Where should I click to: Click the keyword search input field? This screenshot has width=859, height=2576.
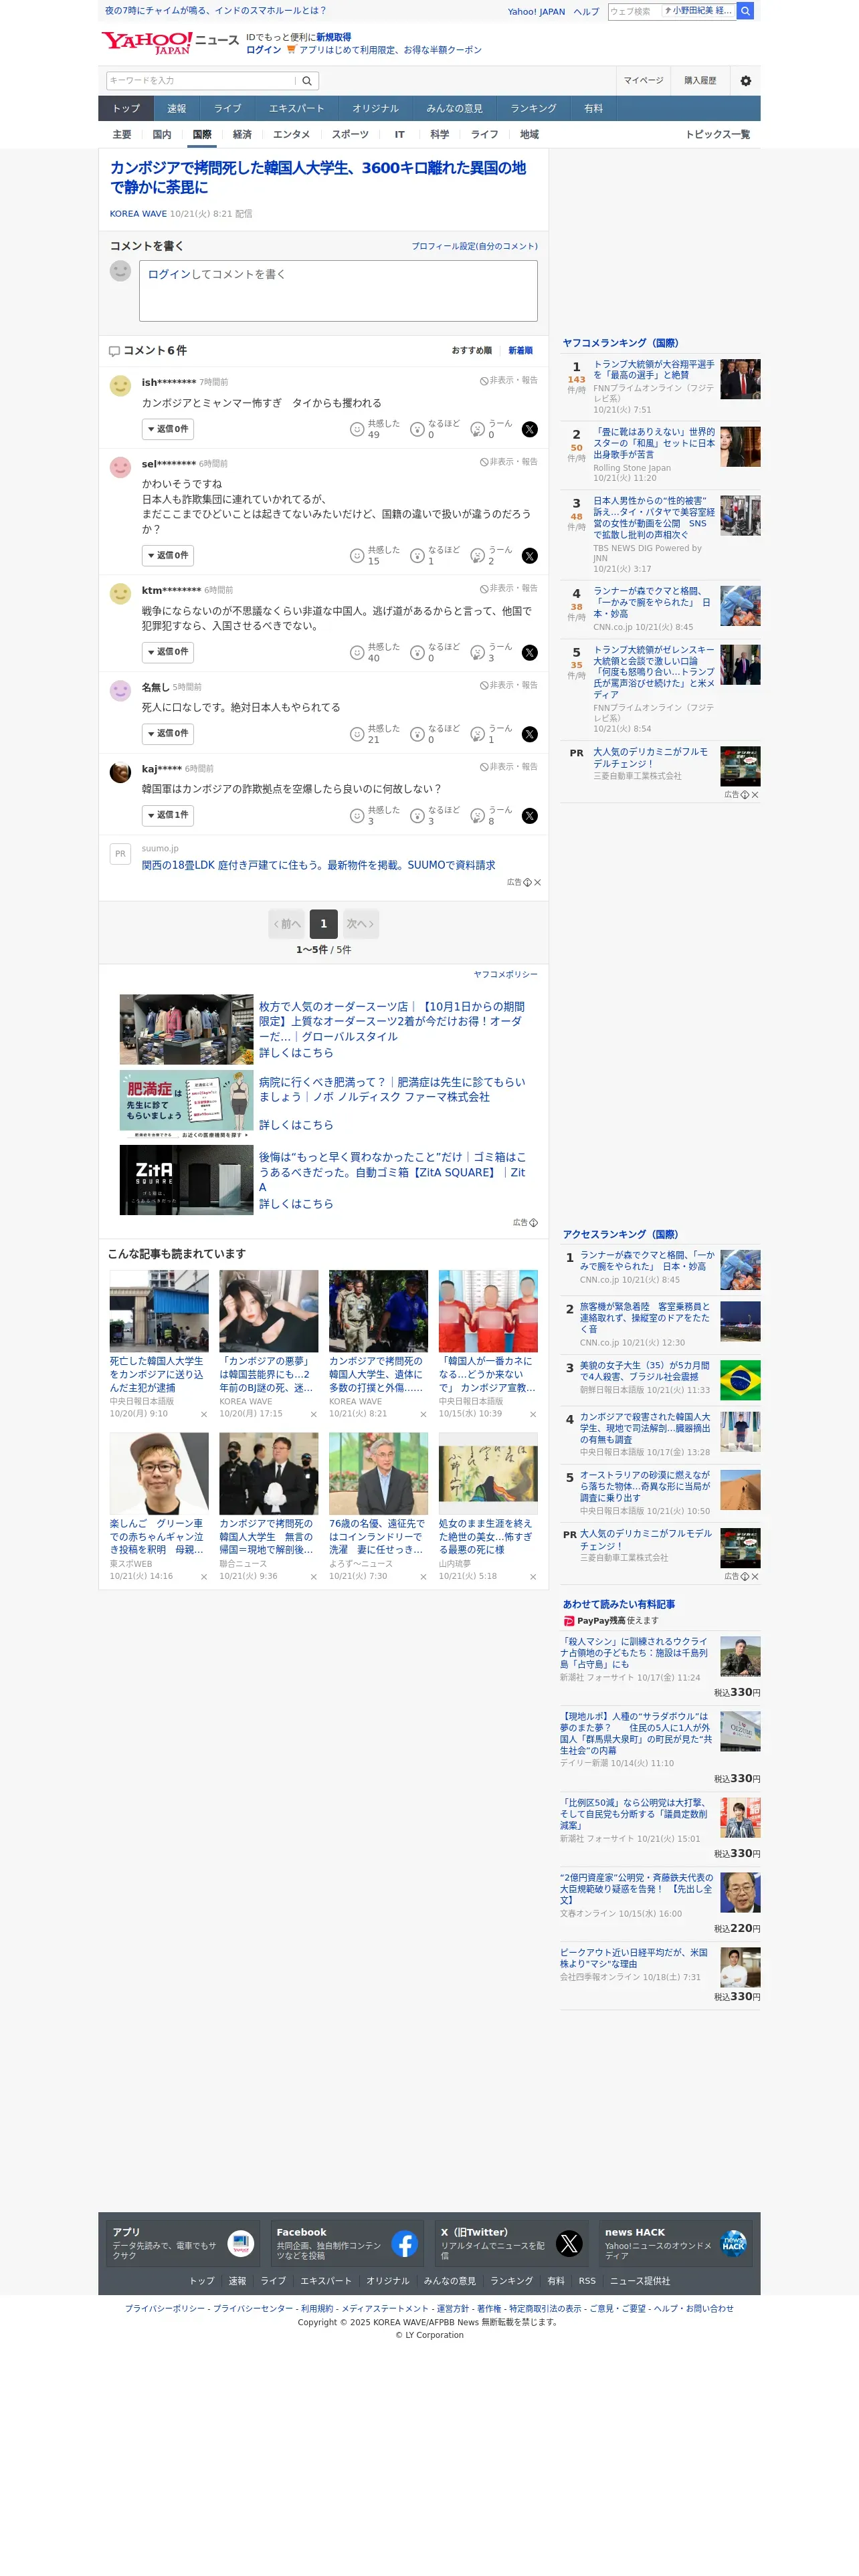[x=200, y=81]
